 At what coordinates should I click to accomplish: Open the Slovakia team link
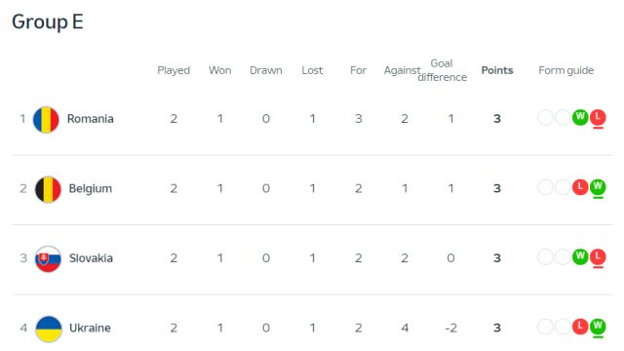(x=91, y=258)
